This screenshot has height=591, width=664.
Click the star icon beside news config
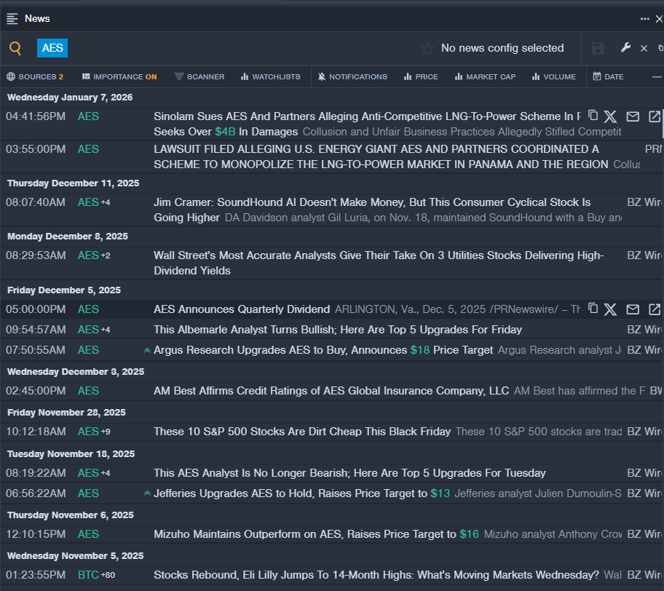[x=427, y=49]
